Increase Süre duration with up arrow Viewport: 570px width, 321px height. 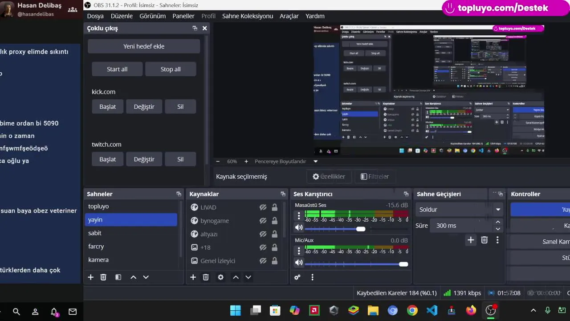tap(498, 222)
